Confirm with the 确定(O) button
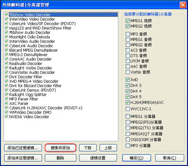Screen dimensions: 188x166 pyautogui.click(x=136, y=158)
